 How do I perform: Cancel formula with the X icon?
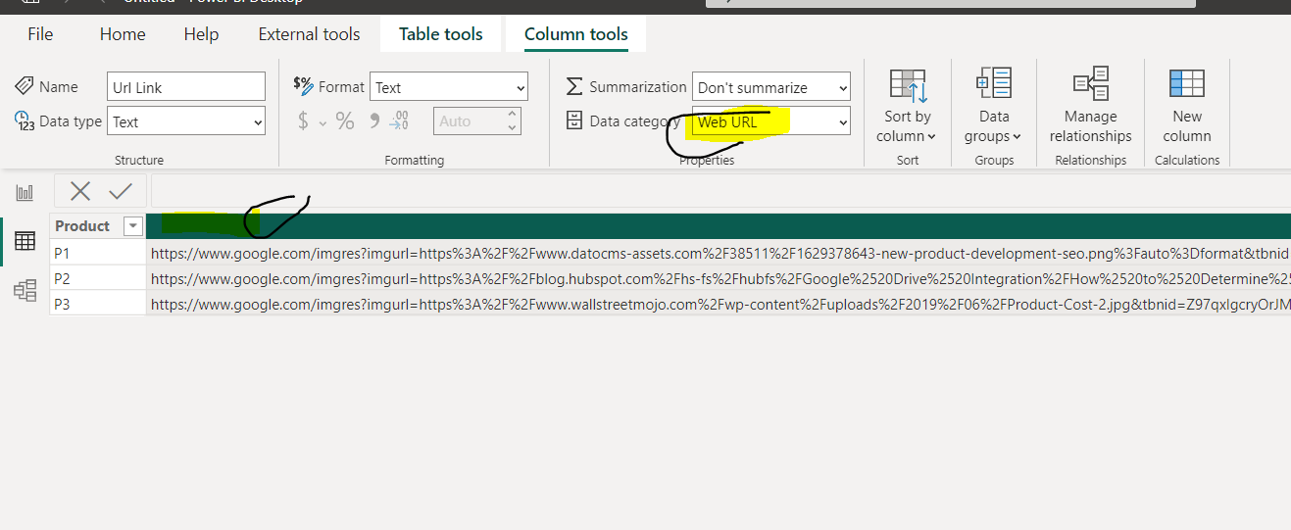pyautogui.click(x=80, y=191)
